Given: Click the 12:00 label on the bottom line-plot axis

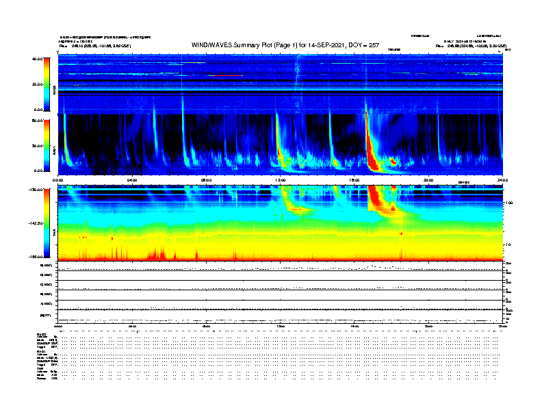Looking at the screenshot, I should (x=281, y=326).
